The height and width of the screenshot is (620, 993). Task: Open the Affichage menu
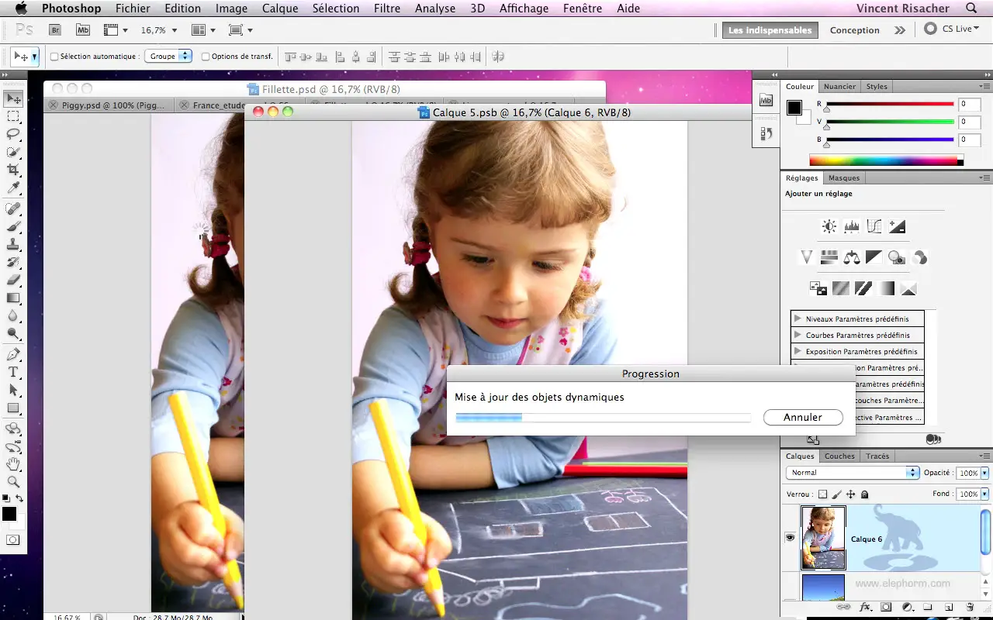pos(524,9)
